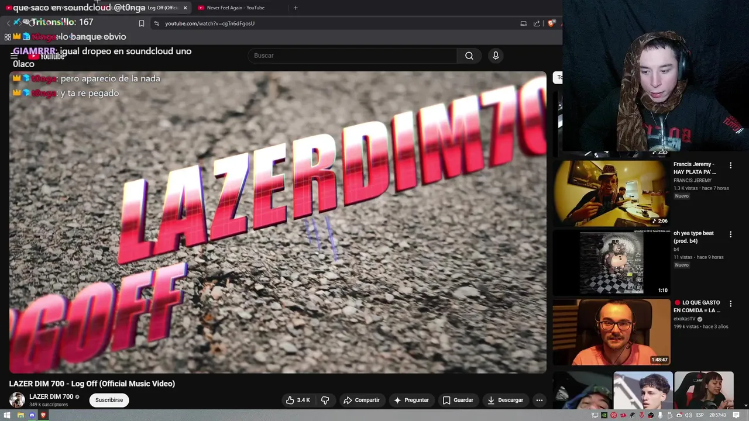
Task: Click NVIDIA icon in system tray
Action: pos(604,415)
